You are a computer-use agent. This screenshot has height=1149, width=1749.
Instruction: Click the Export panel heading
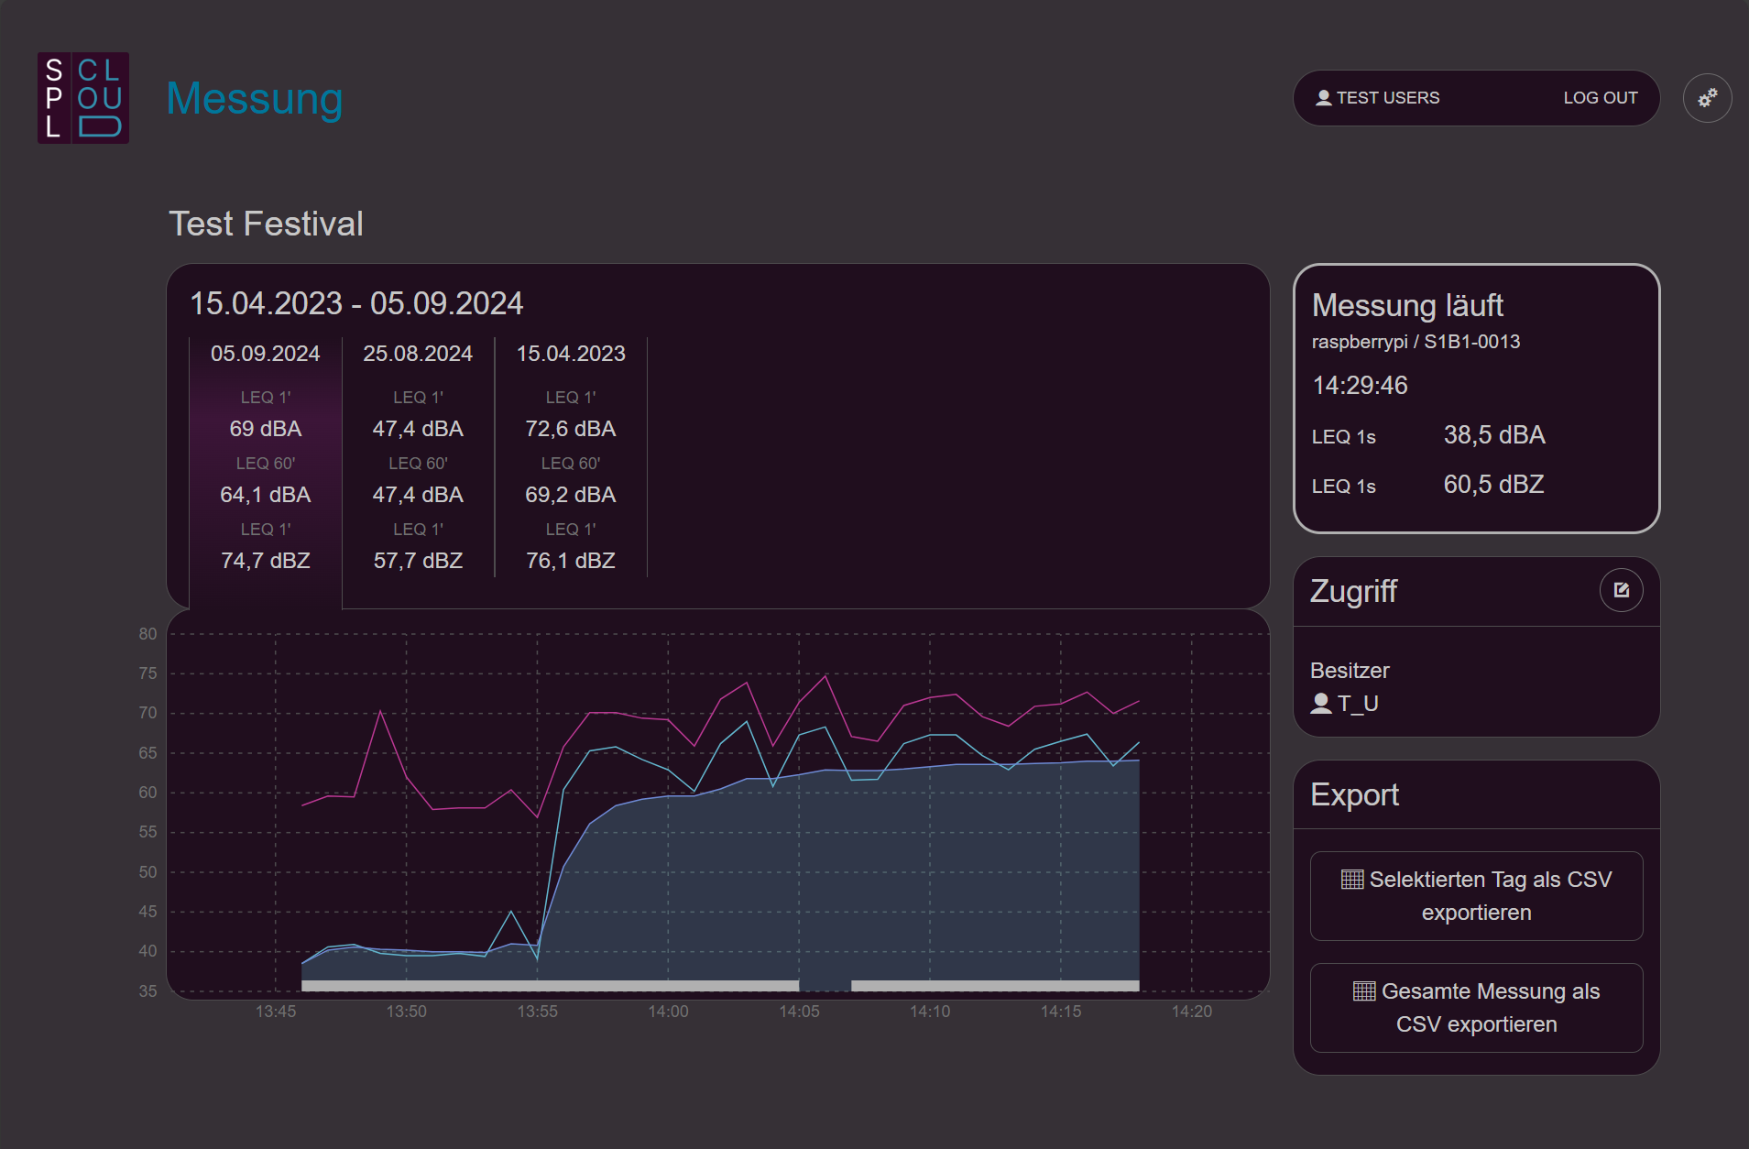1354,794
